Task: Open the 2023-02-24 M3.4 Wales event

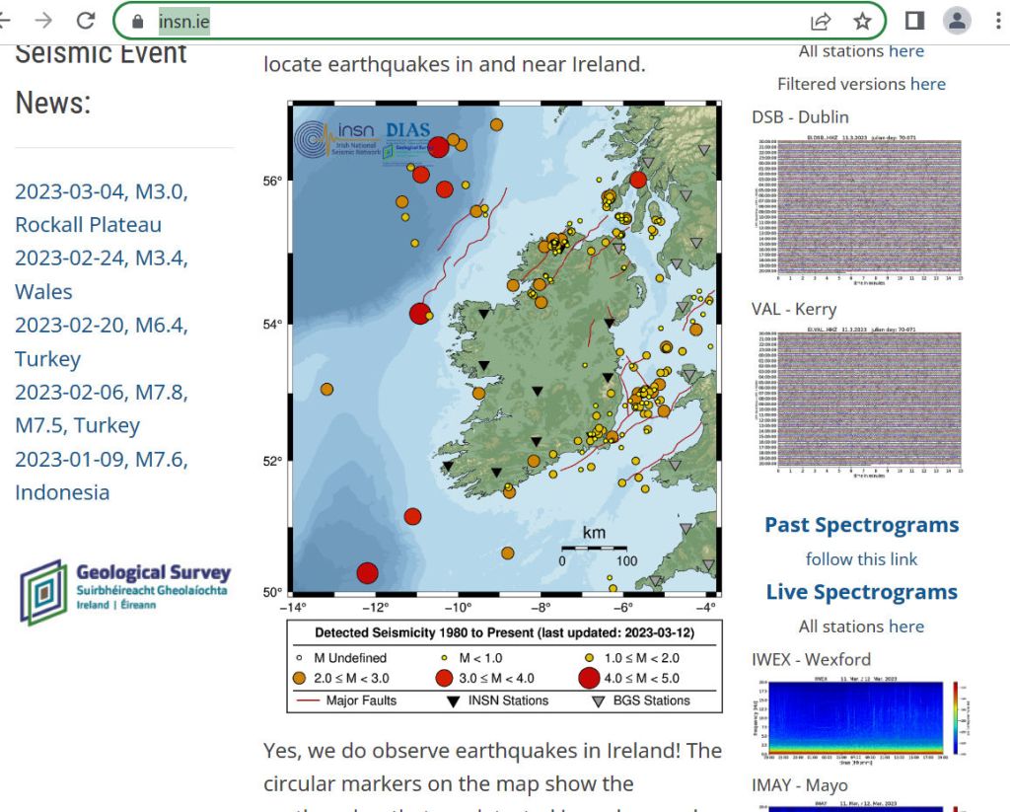Action: click(x=101, y=274)
